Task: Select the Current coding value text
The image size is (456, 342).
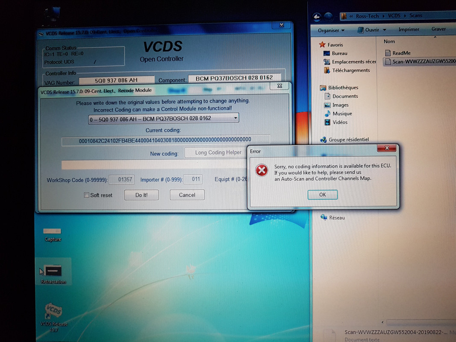Action: pyautogui.click(x=165, y=140)
